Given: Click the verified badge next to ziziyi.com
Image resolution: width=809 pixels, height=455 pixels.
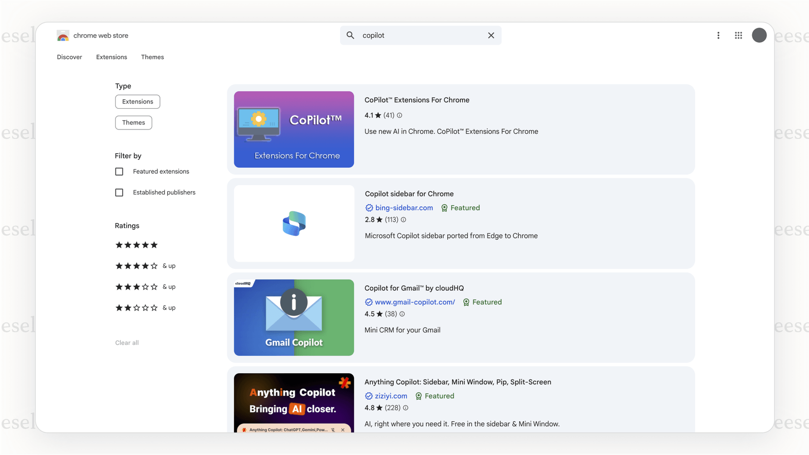Looking at the screenshot, I should tap(369, 396).
